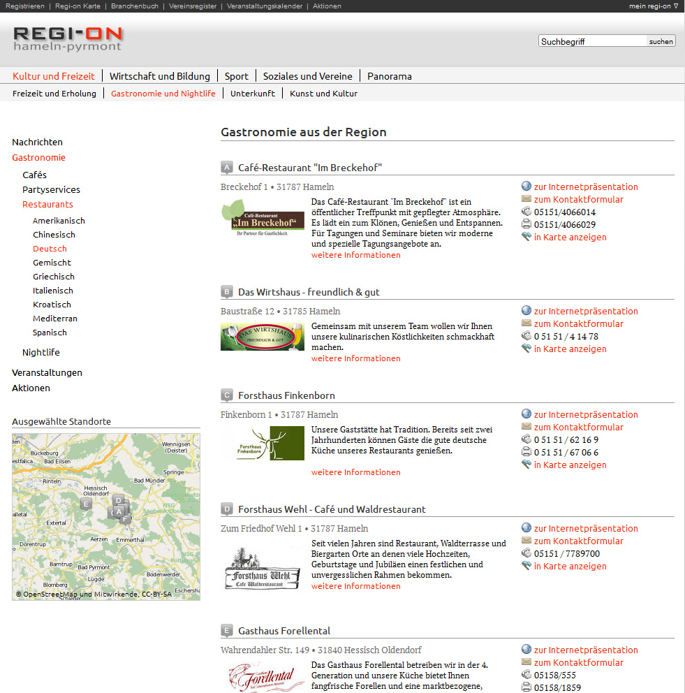Viewport: 685px width, 693px height.
Task: Click the E marker on the map
Action: 86,504
